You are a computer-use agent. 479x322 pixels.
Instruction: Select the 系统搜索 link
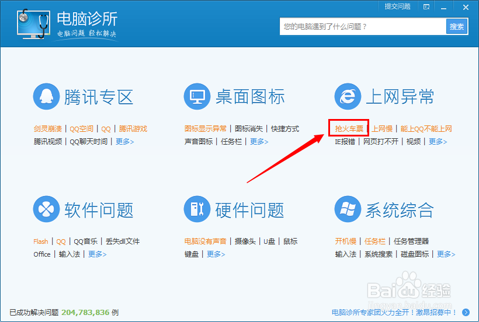pyautogui.click(x=379, y=254)
